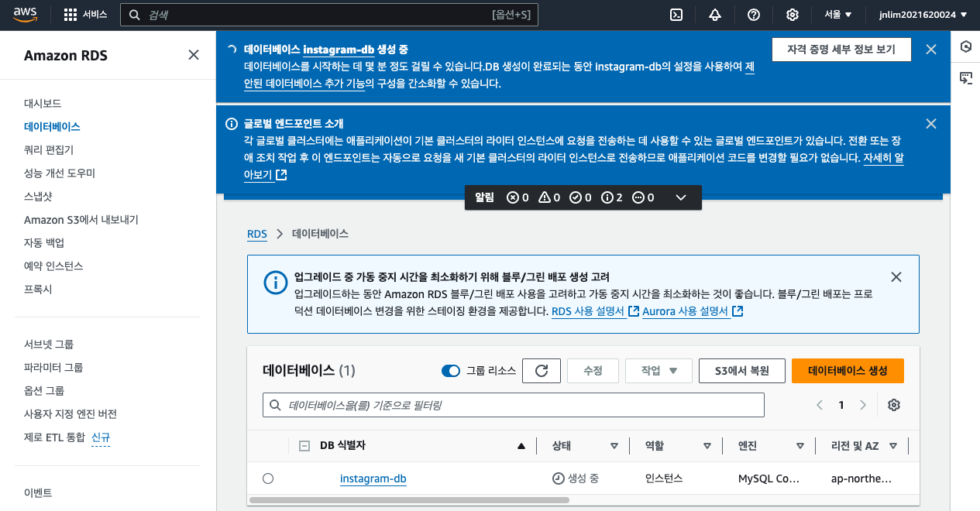Viewport: 980px width, 511px height.
Task: Click the warning count icon in 알림 bar
Action: [544, 197]
